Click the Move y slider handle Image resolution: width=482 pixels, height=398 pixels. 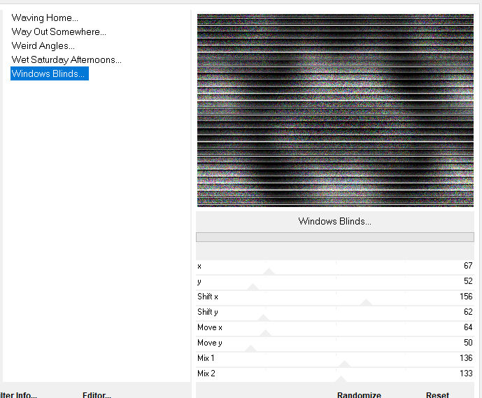pos(251,348)
